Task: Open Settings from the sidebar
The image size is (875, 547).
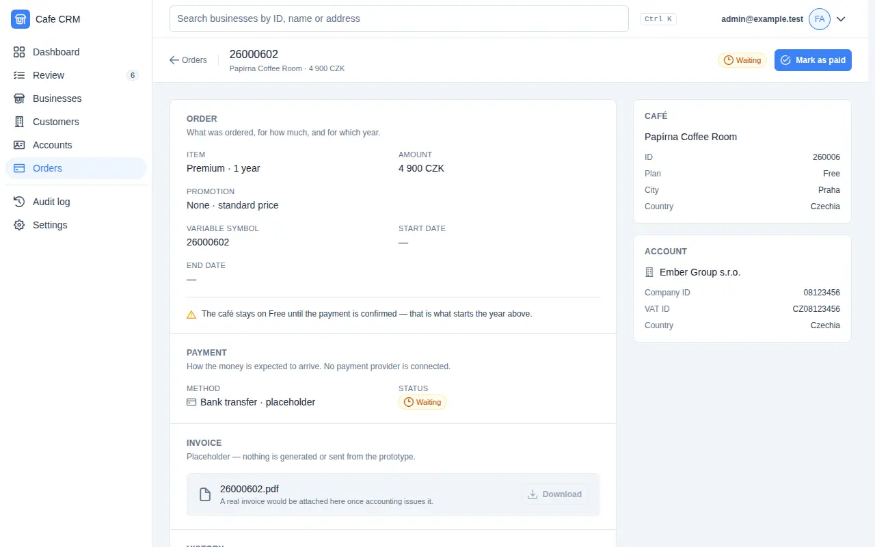Action: click(x=76, y=225)
